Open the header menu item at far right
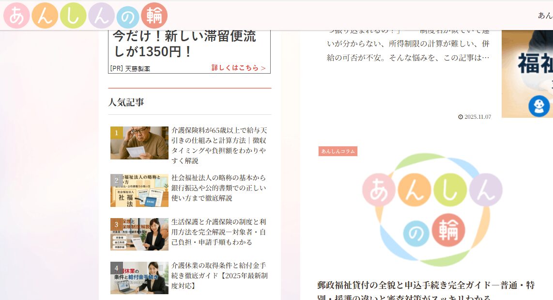Viewport: 553px width, 300px height. [545, 16]
